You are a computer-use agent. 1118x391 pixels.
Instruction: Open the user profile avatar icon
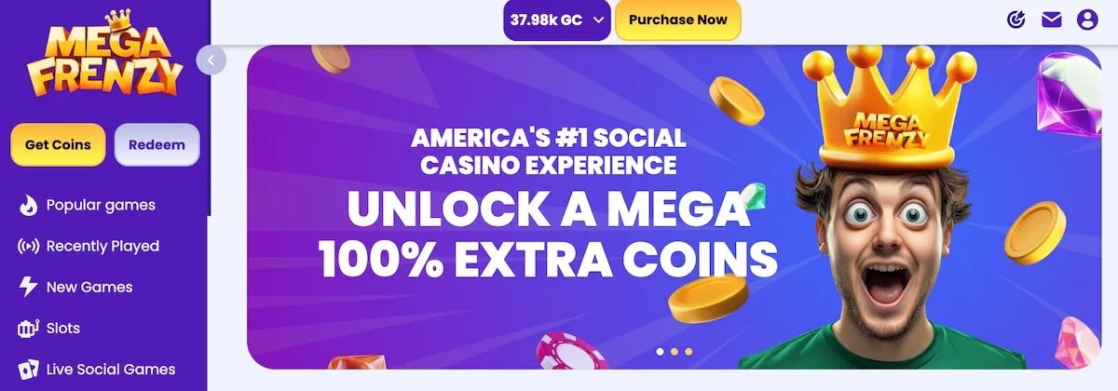pyautogui.click(x=1087, y=20)
